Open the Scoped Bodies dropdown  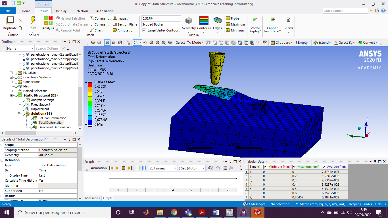point(179,24)
